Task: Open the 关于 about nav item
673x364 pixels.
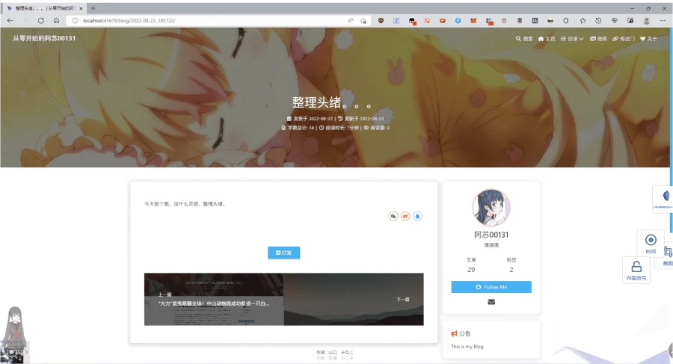Action: [x=648, y=39]
